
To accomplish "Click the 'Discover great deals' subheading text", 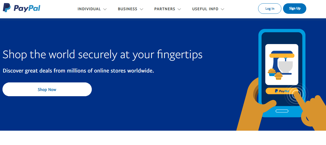I will coord(78,71).
